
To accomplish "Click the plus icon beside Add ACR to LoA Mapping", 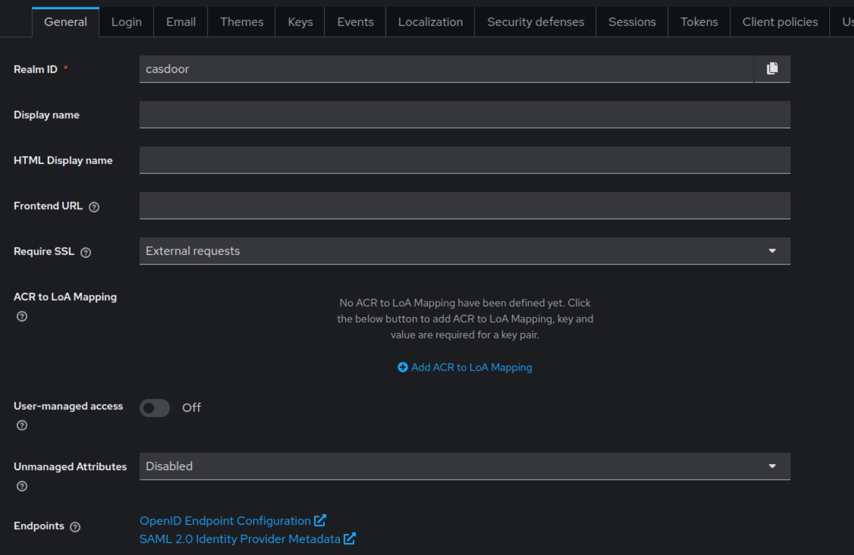I will 402,367.
